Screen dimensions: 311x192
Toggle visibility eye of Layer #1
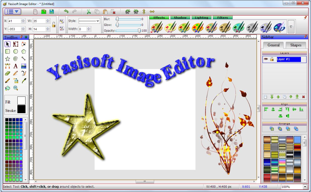click(266, 59)
